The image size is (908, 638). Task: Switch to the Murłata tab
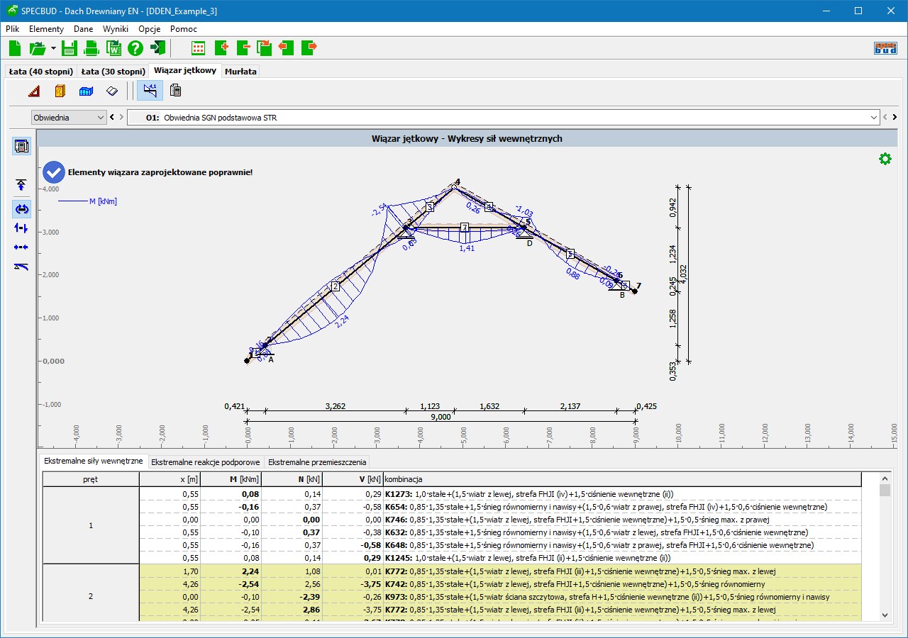pyautogui.click(x=241, y=72)
